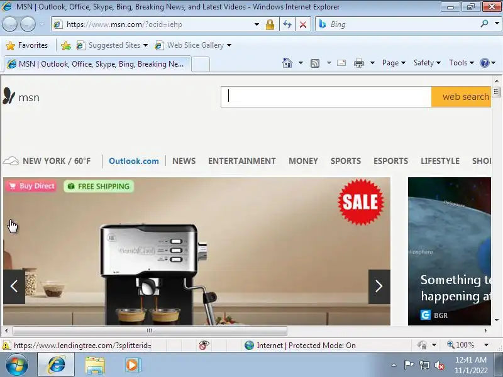Viewport: 503px width, 377px height.
Task: Click the orange web search button
Action: click(462, 97)
